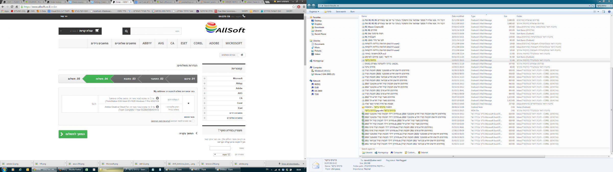
Task: Sort by the Date modified column header
Action: tap(458, 16)
